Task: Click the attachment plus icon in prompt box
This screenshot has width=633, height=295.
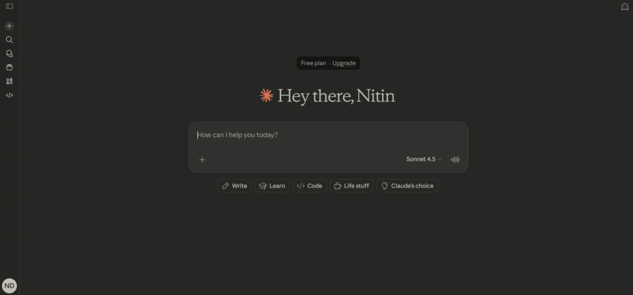Action: [x=202, y=160]
